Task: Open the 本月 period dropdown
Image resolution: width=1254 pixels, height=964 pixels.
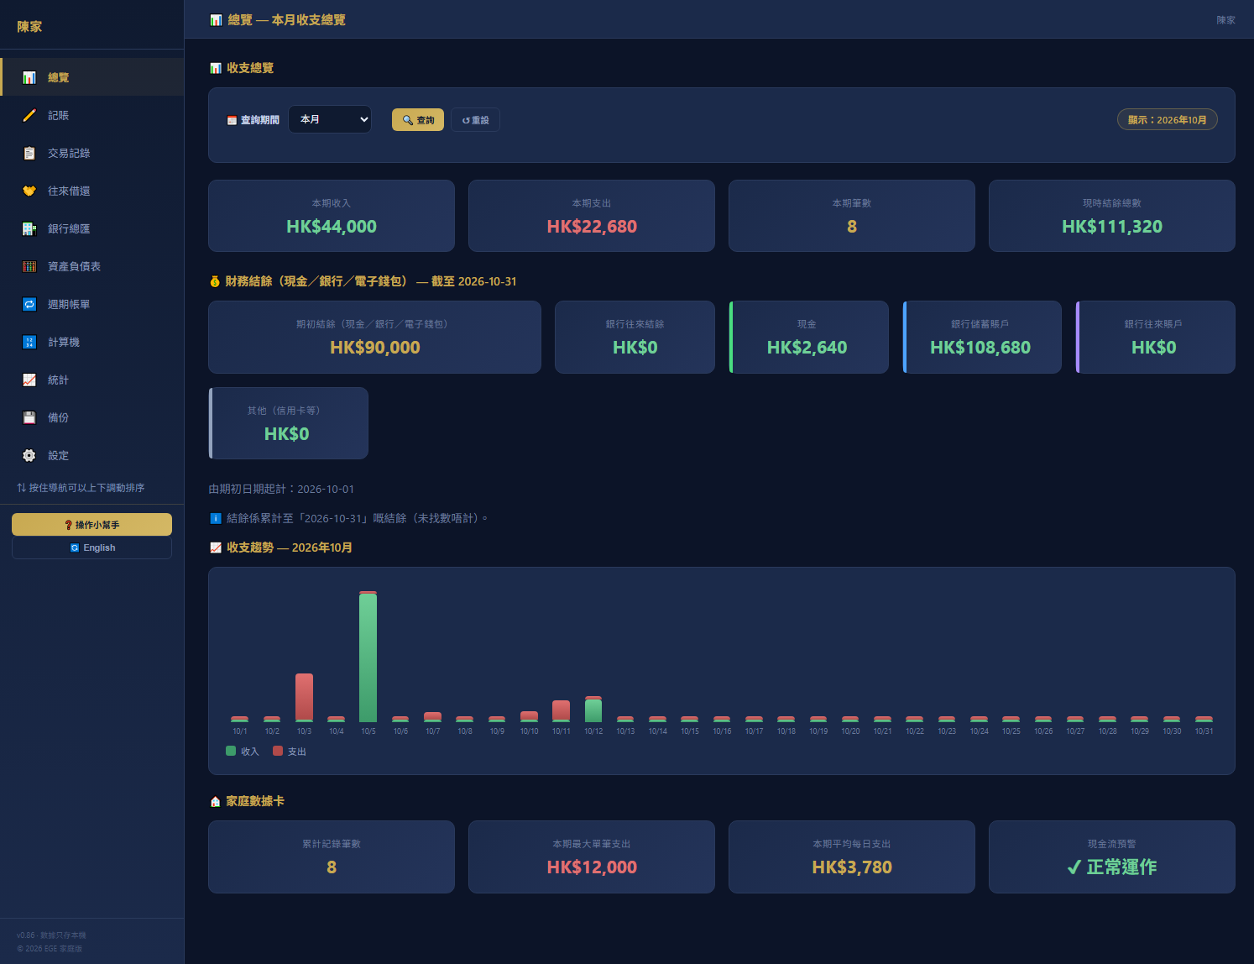Action: coord(330,119)
